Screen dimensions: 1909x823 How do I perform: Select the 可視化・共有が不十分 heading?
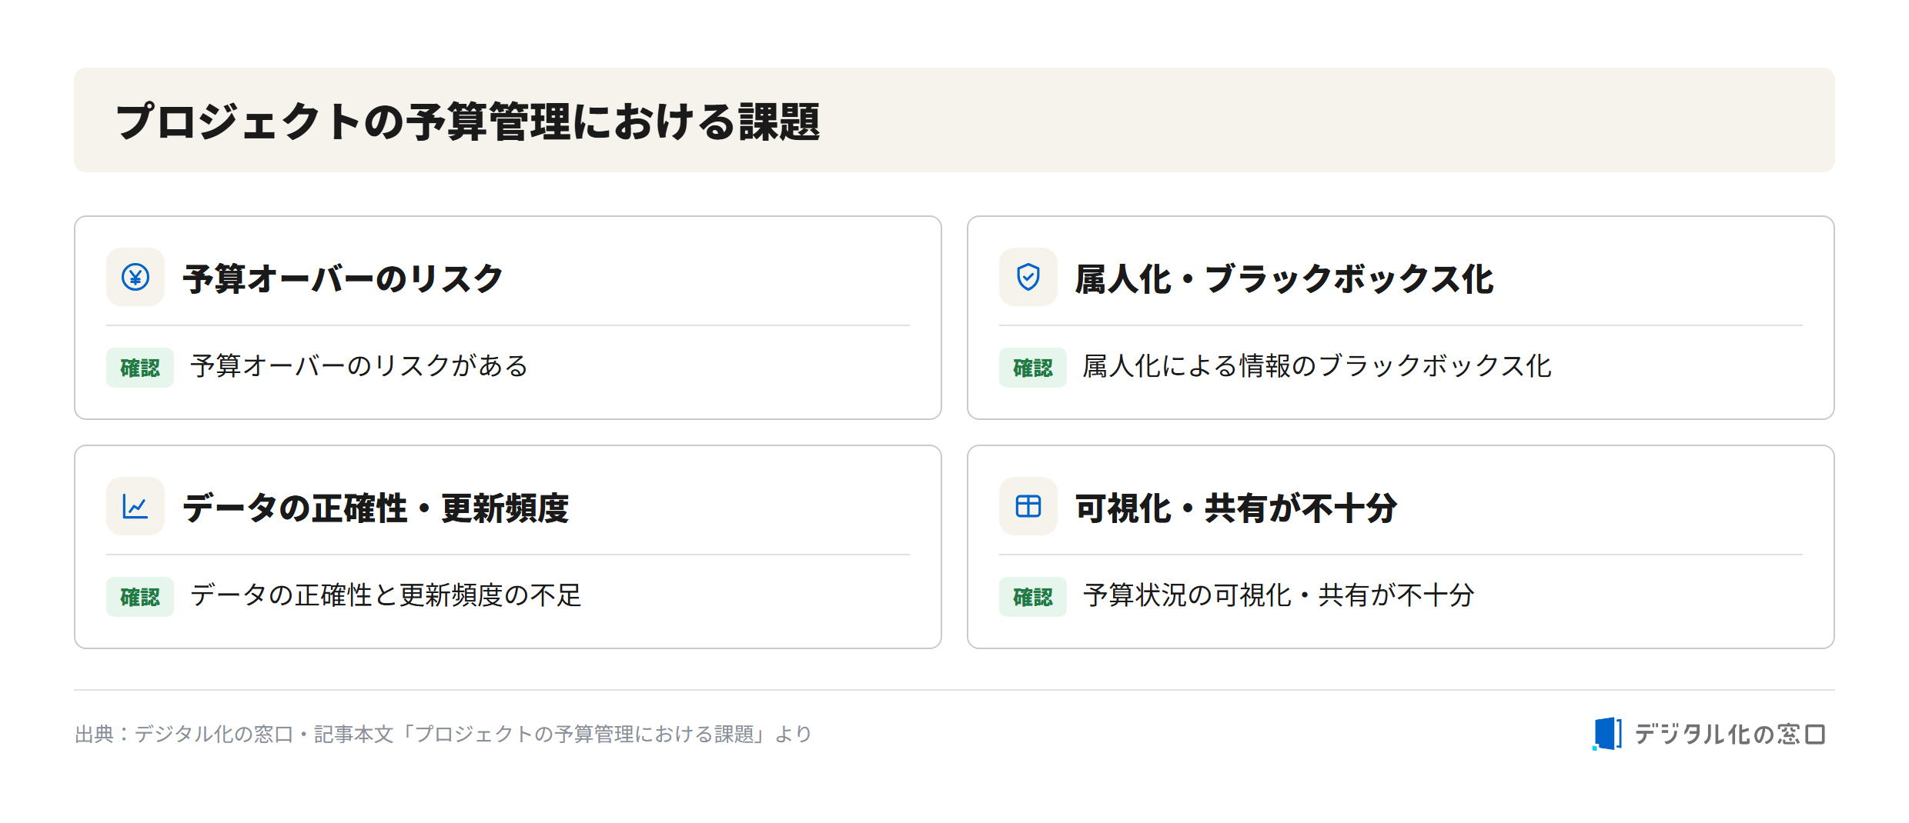point(1235,507)
